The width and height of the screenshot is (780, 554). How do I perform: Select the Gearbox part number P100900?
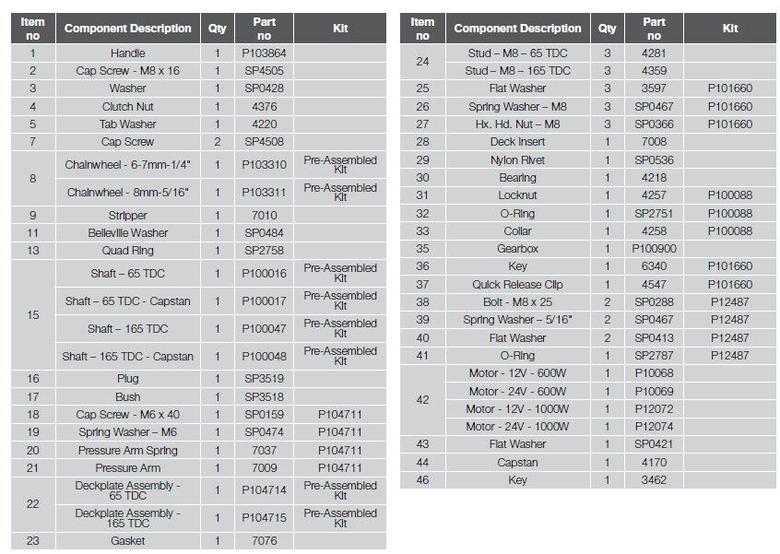pos(654,249)
